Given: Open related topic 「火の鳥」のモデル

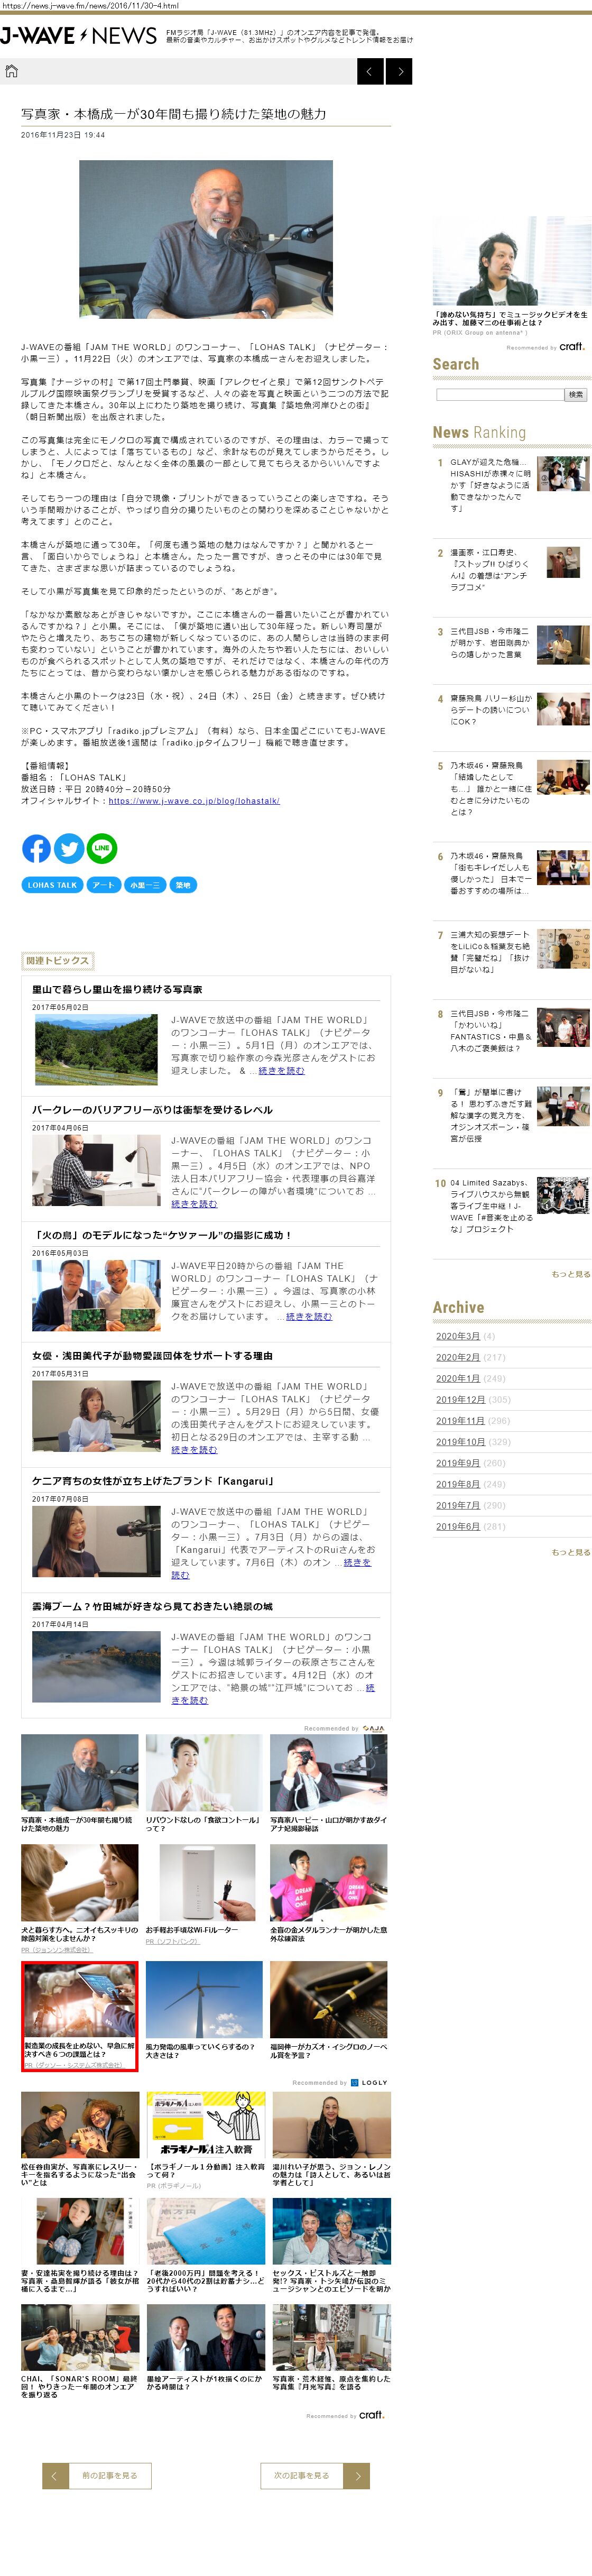Looking at the screenshot, I should click(x=162, y=1235).
